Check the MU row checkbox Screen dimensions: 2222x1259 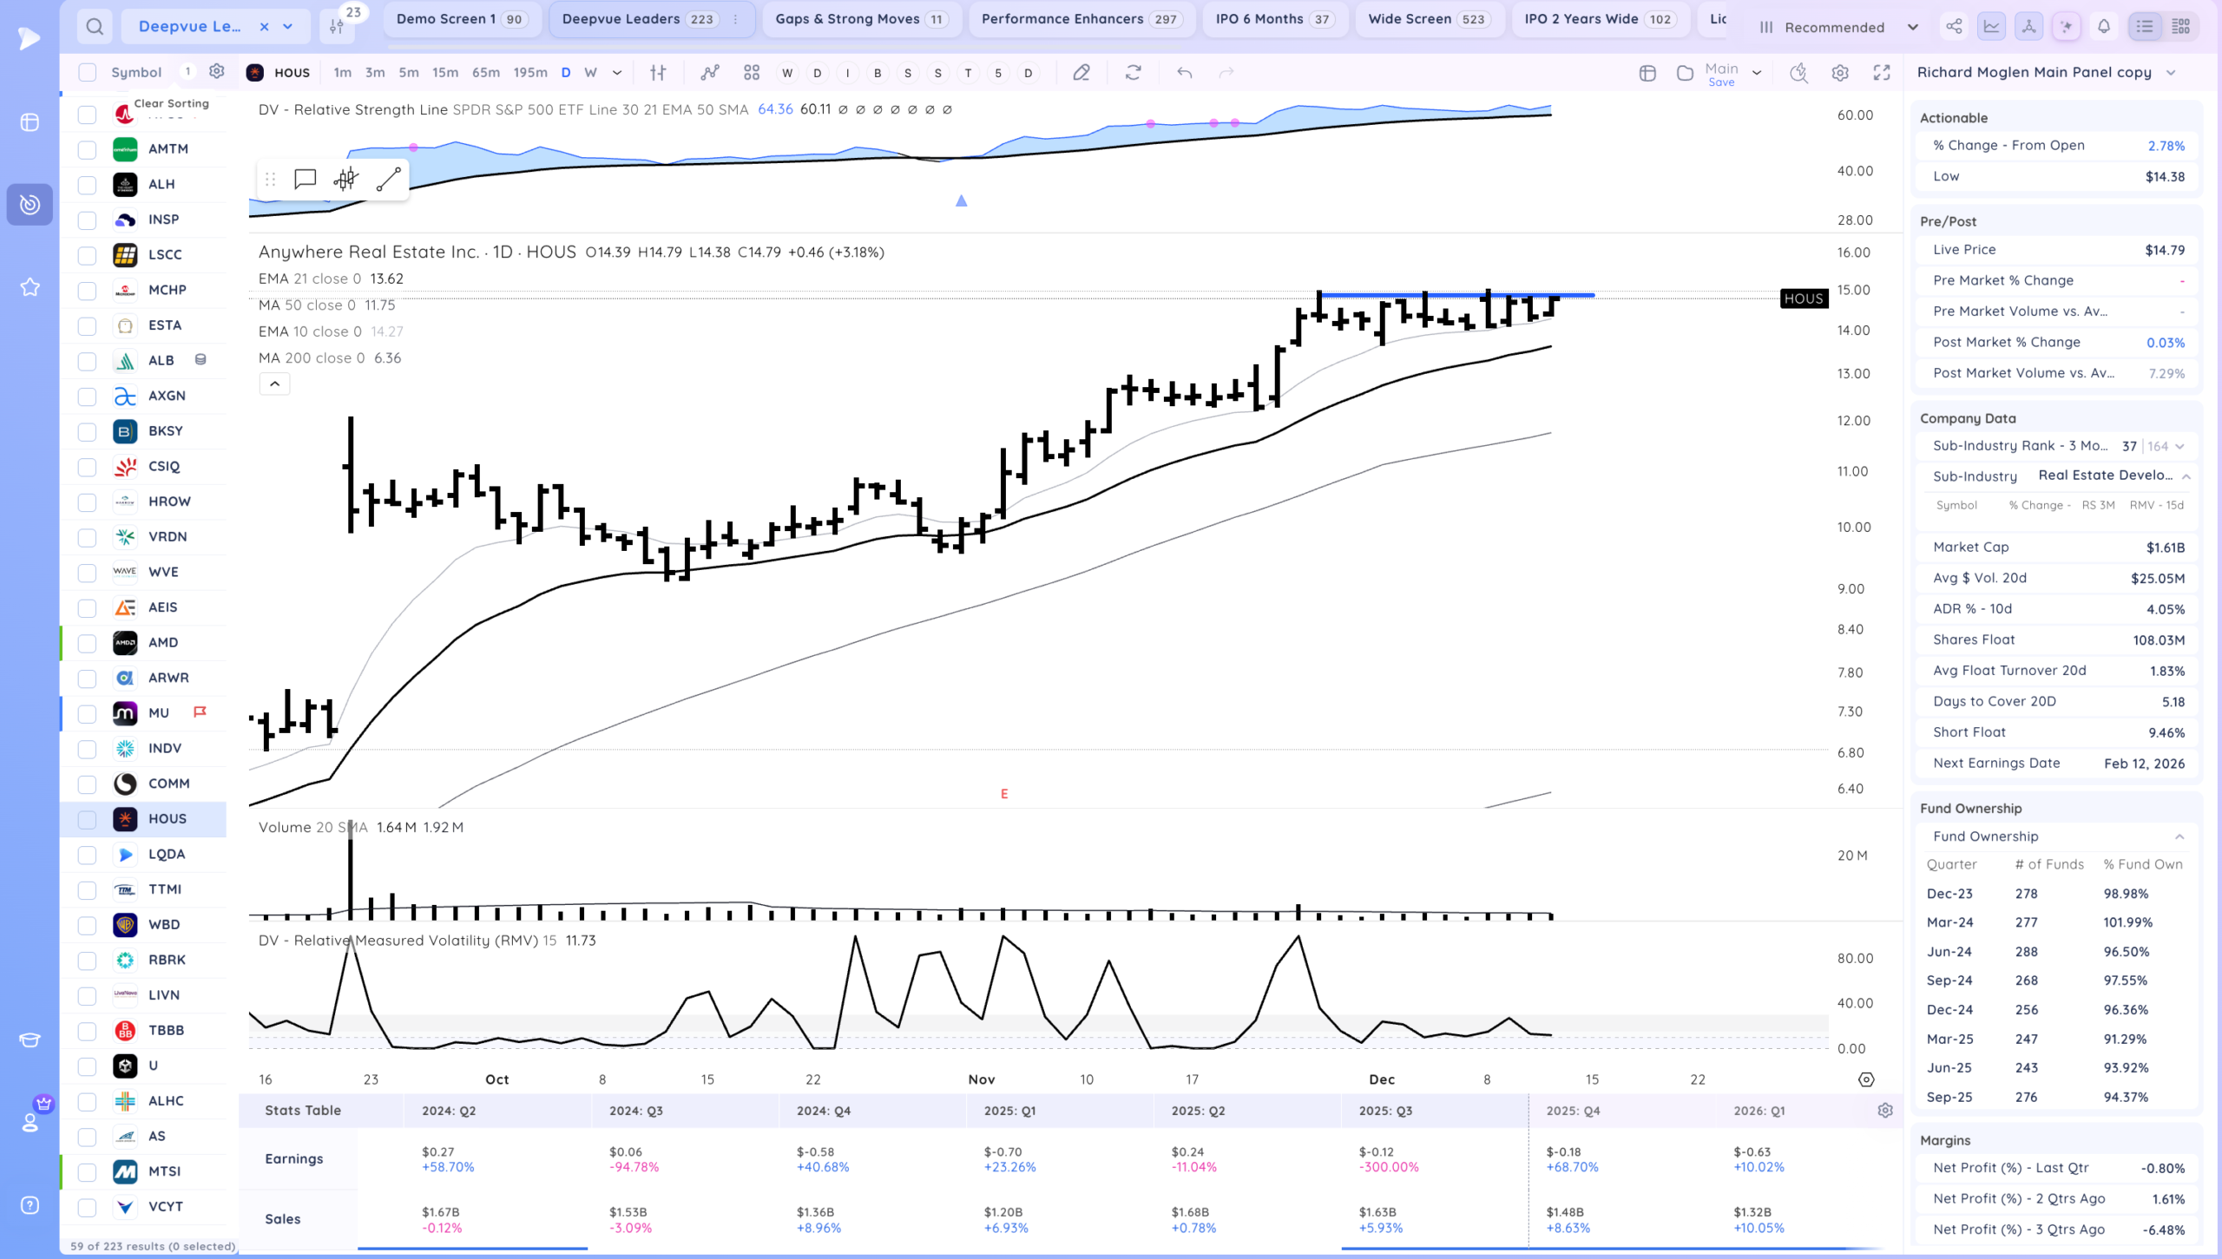click(x=87, y=713)
